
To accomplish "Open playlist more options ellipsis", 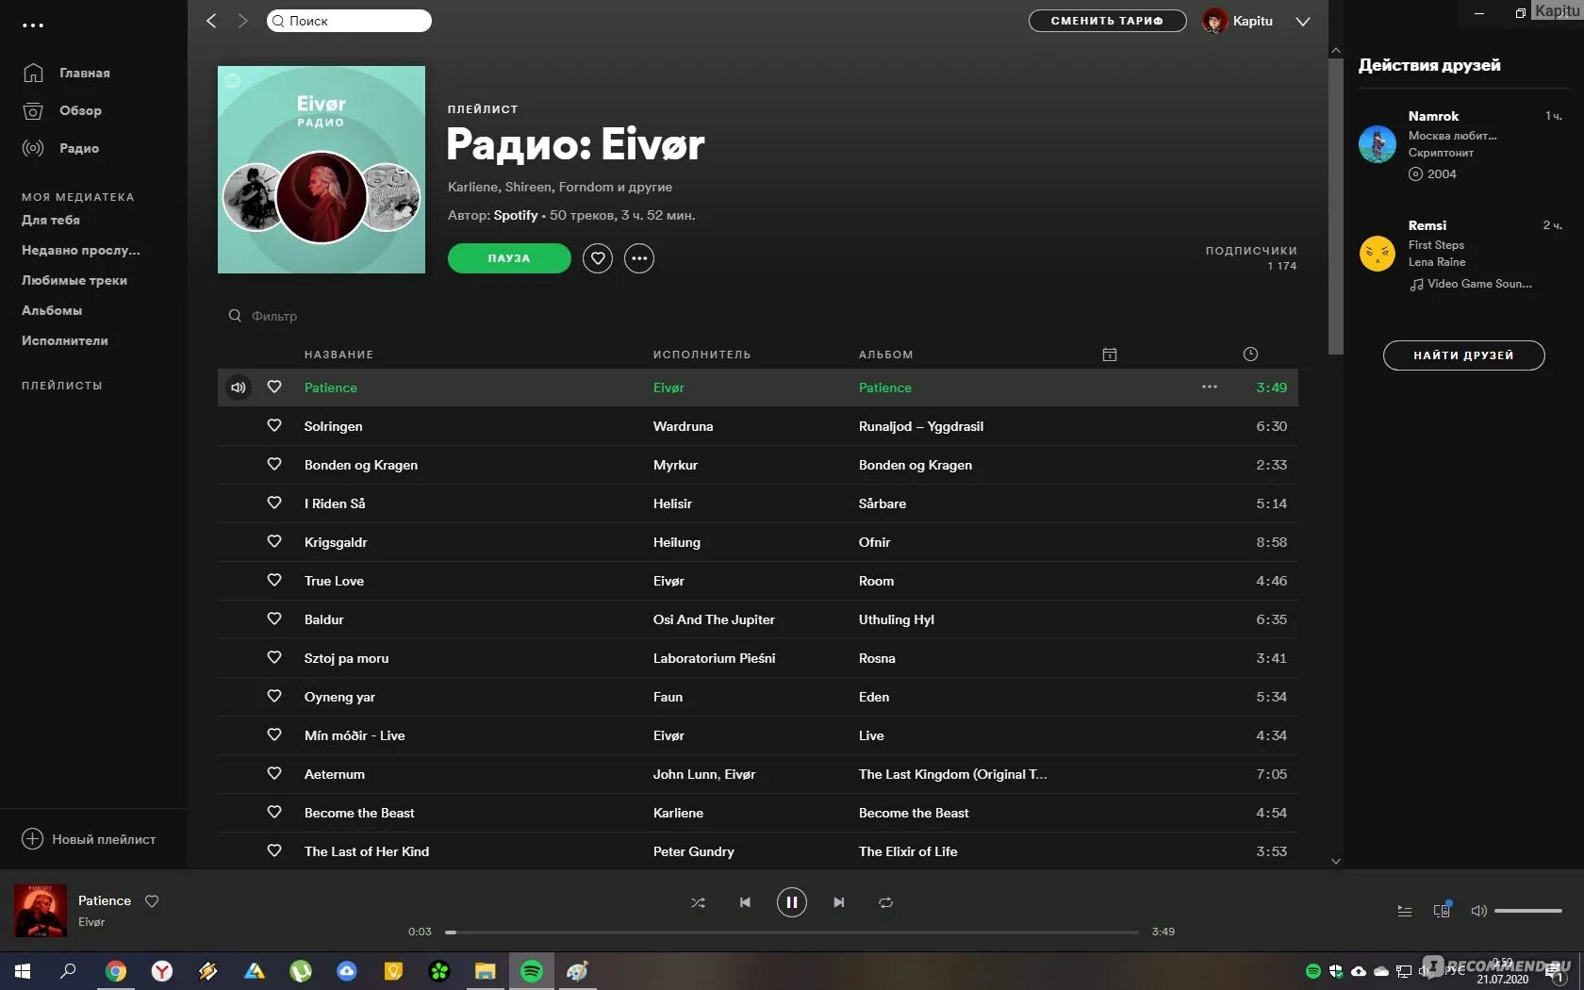I will pyautogui.click(x=639, y=258).
